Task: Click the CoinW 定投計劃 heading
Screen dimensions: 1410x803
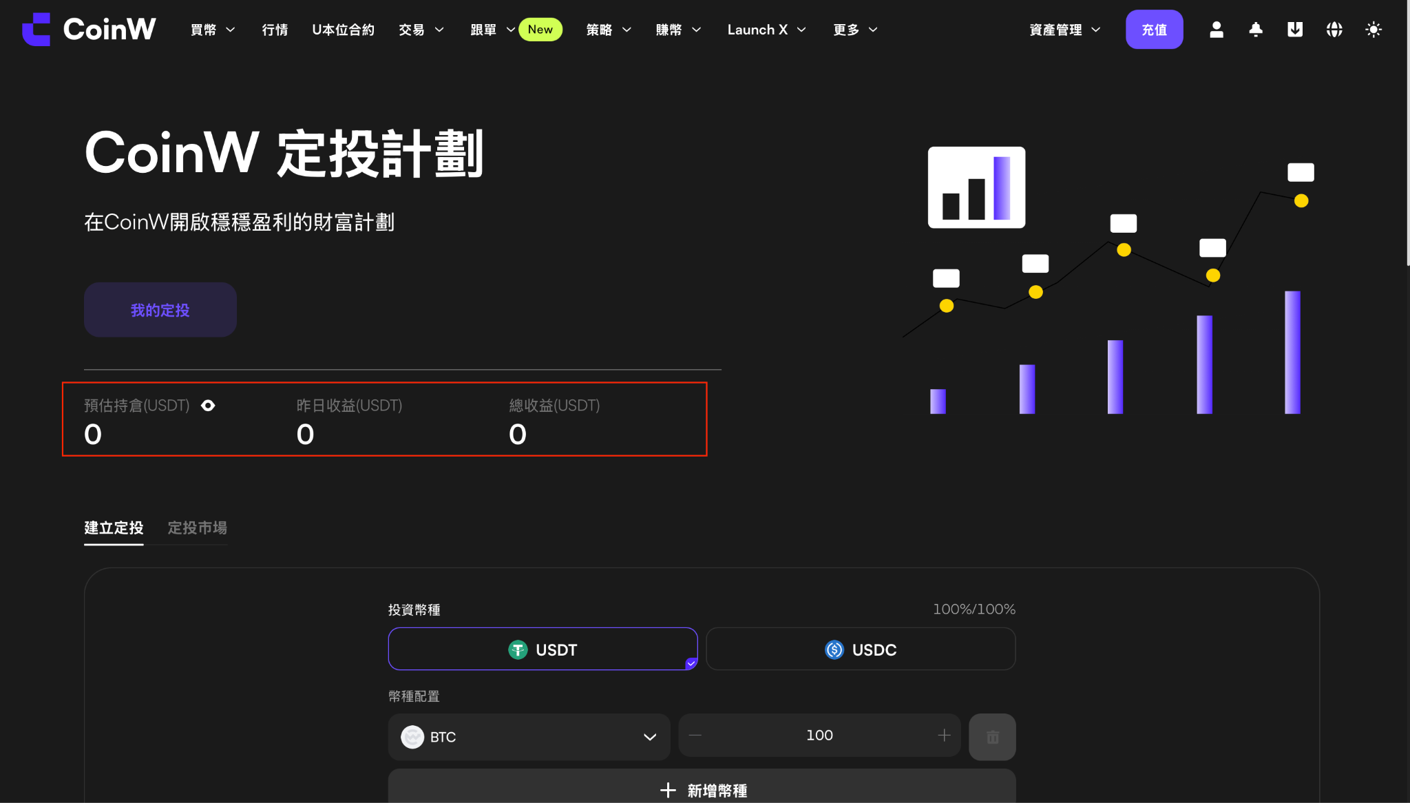Action: tap(284, 154)
